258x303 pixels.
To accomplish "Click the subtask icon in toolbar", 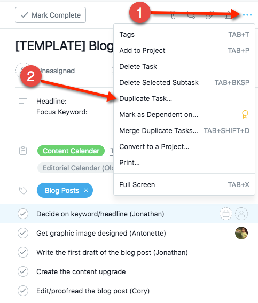I will (x=191, y=15).
